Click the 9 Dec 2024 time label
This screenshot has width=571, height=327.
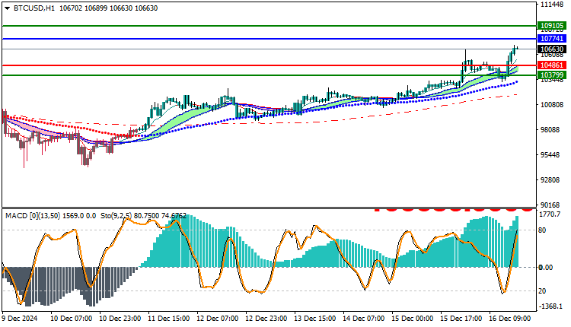point(20,319)
